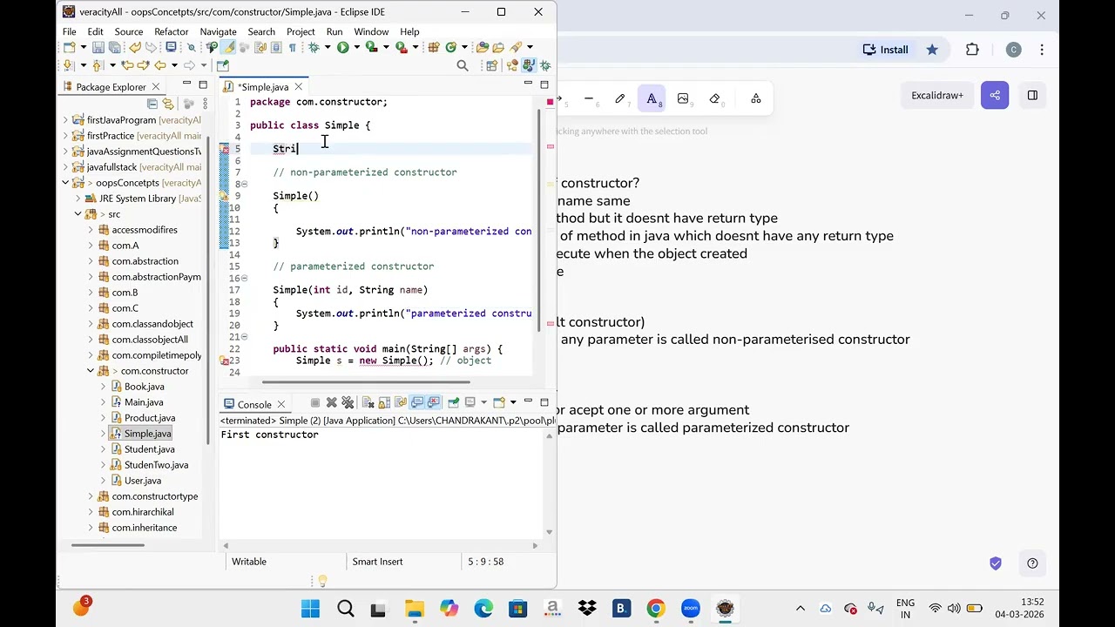The width and height of the screenshot is (1115, 627).
Task: Open the Refactor menu
Action: pyautogui.click(x=171, y=31)
